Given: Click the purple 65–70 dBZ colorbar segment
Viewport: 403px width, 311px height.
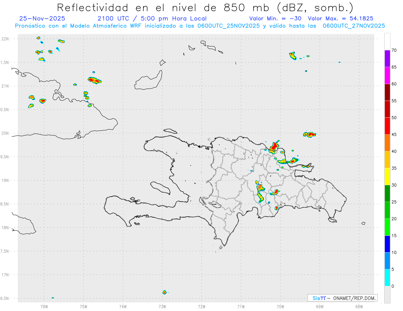Looking at the screenshot, I should (387, 59).
